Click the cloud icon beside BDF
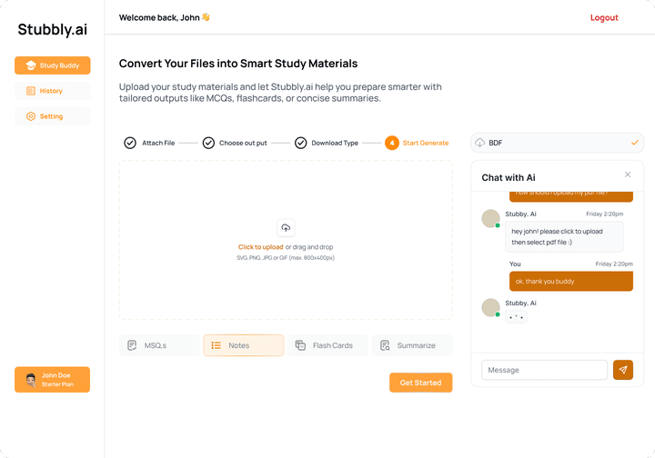This screenshot has width=655, height=458. pos(480,143)
